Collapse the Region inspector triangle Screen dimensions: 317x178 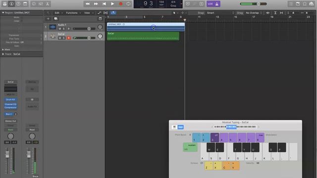(x=3, y=13)
